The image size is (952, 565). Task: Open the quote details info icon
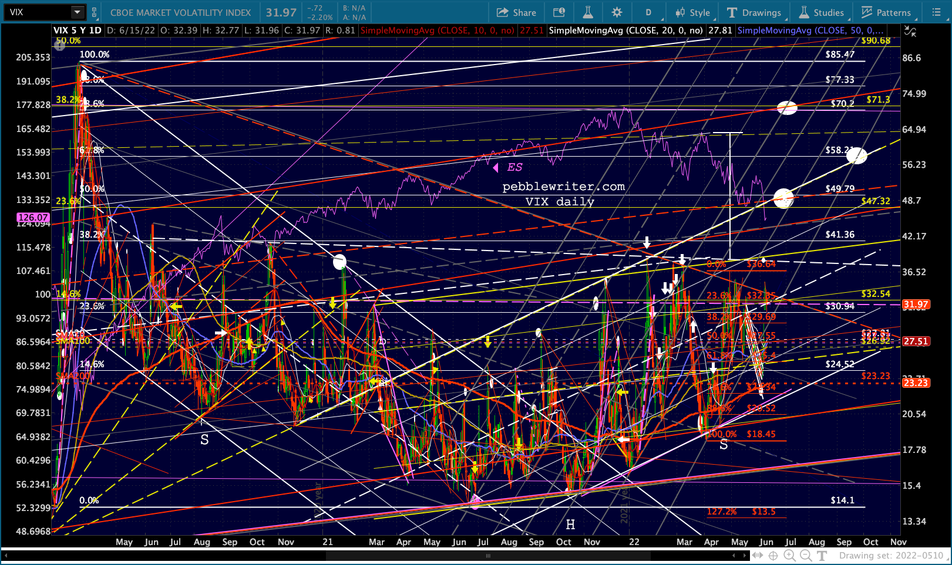(559, 12)
